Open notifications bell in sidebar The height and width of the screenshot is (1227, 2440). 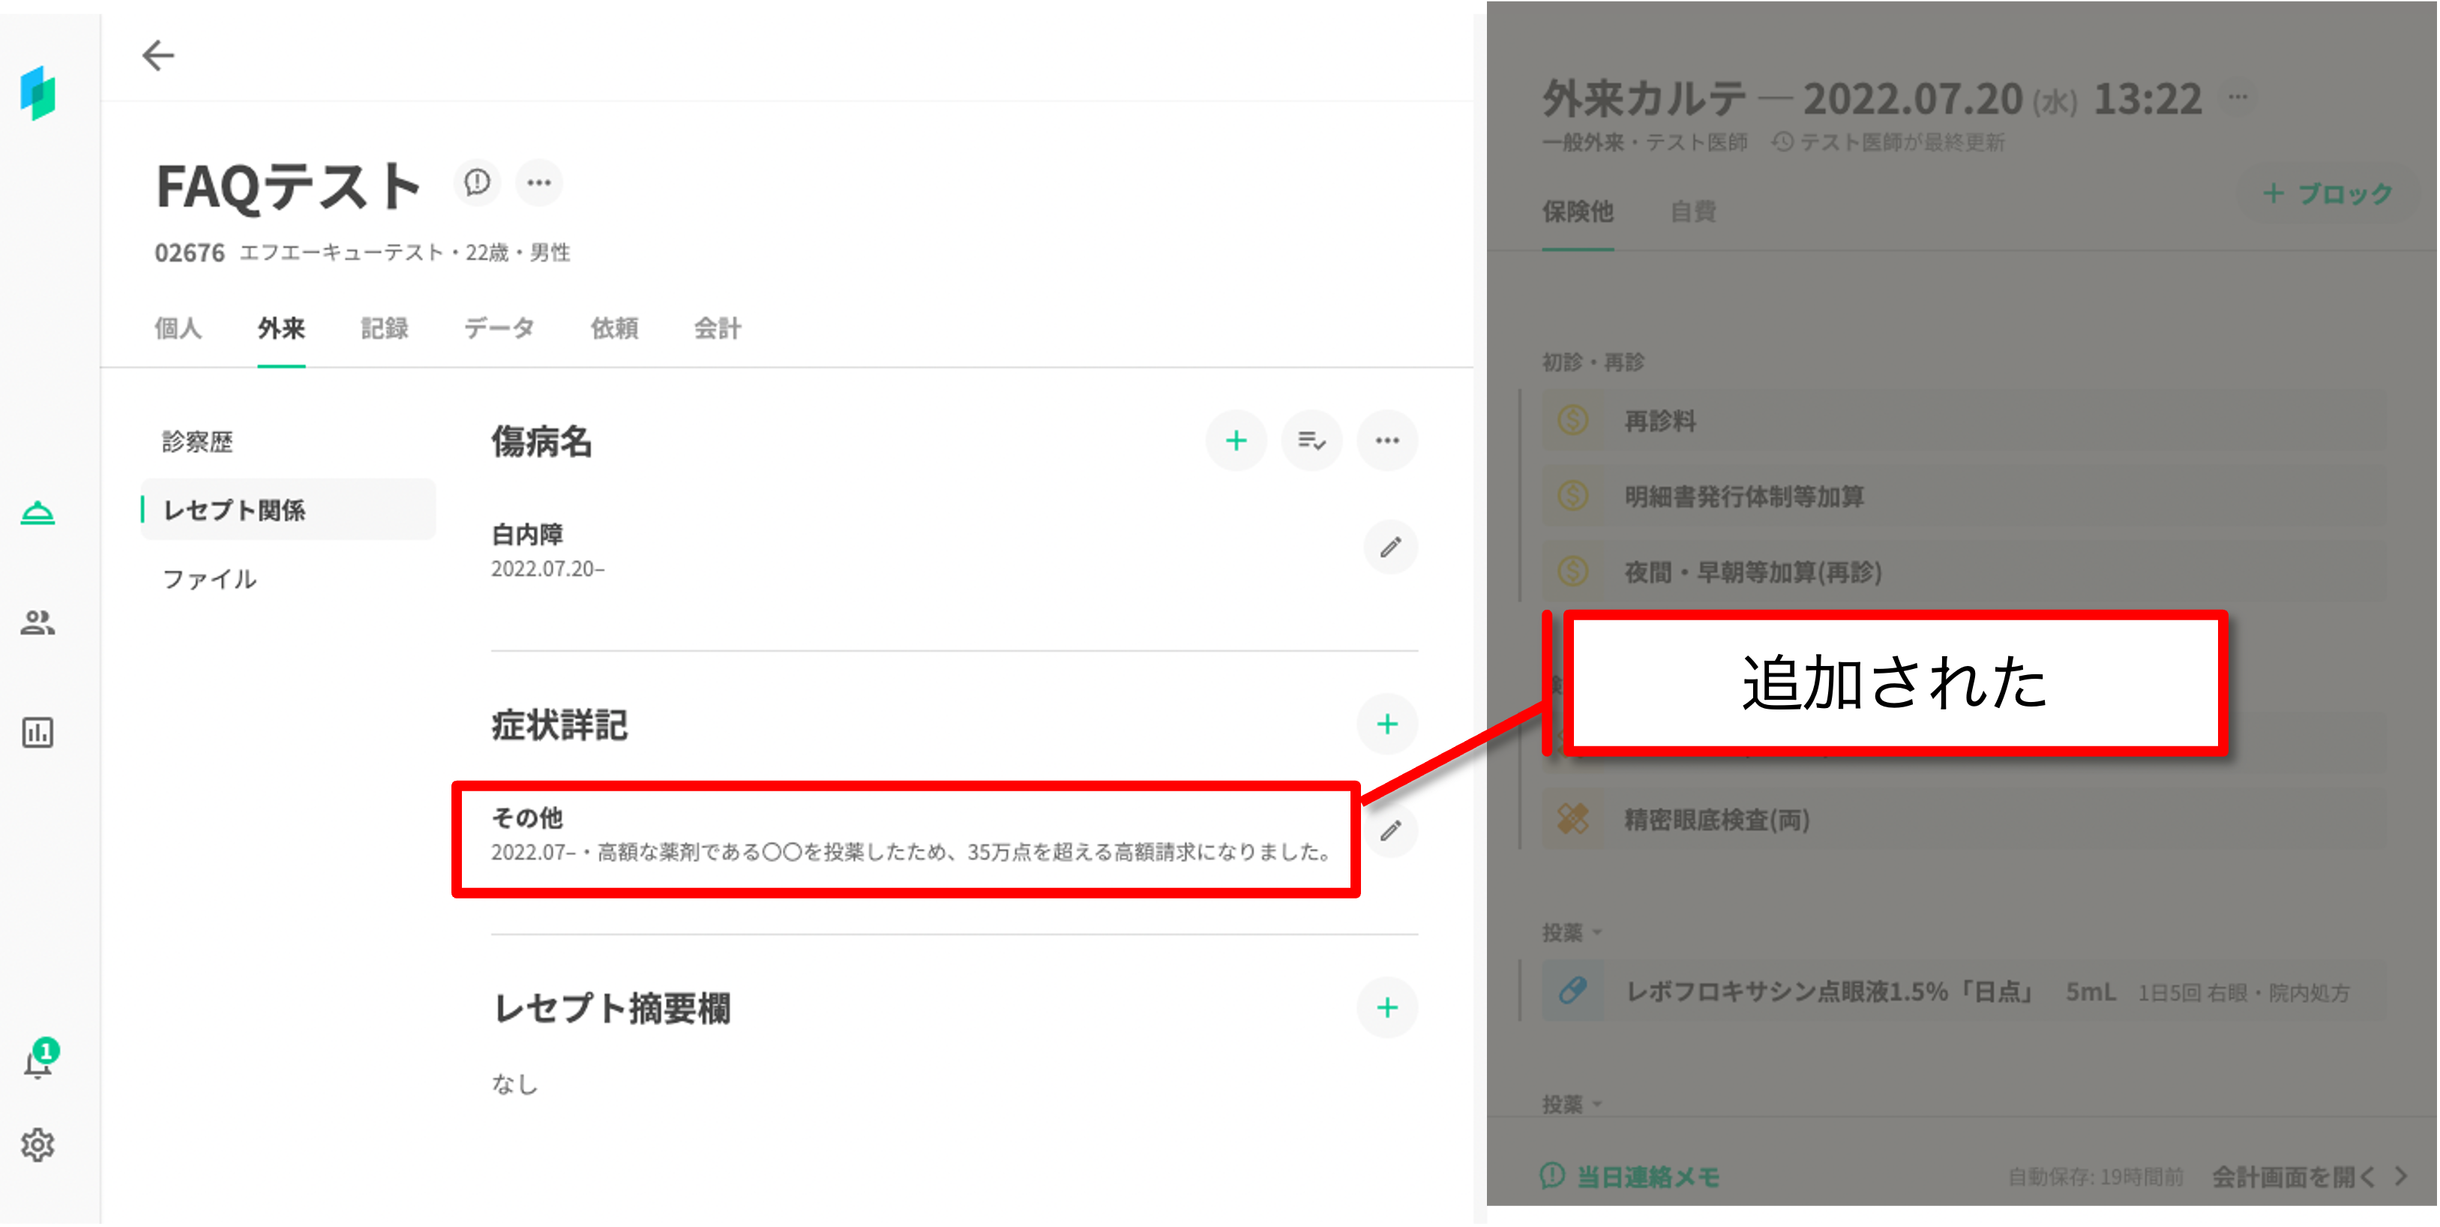click(x=38, y=1063)
